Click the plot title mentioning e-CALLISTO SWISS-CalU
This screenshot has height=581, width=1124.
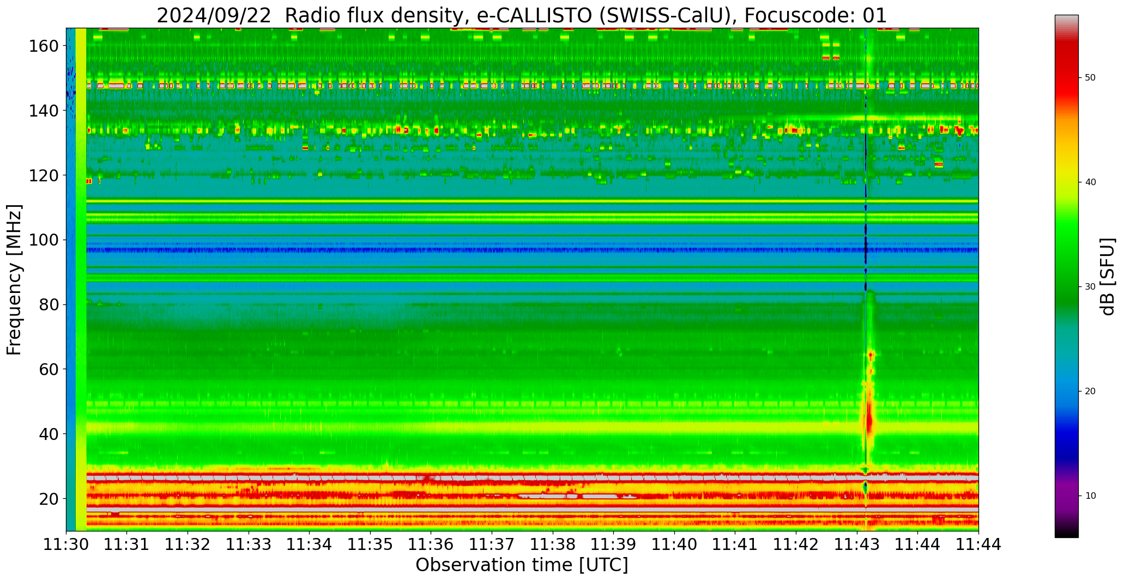(522, 15)
